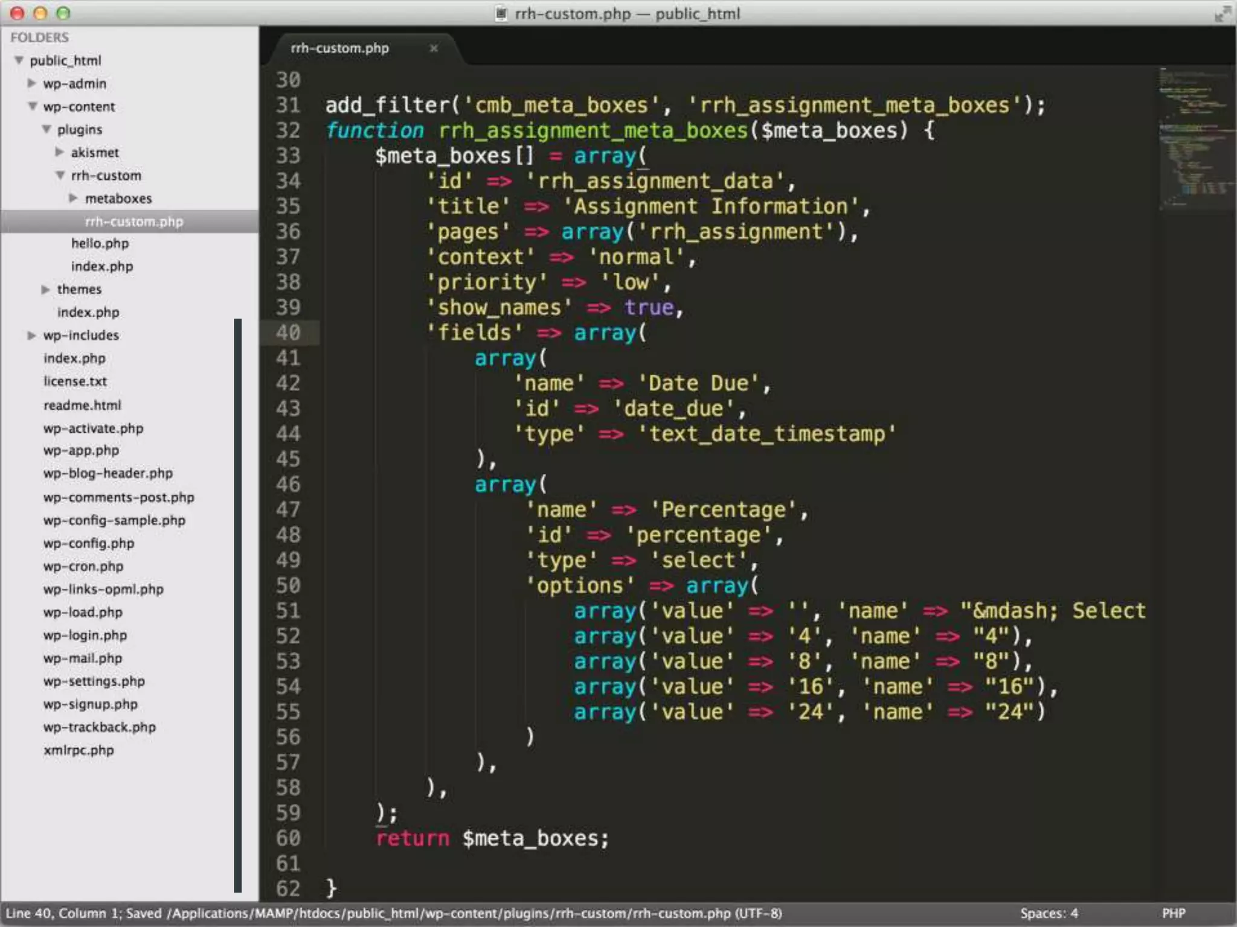Open hello.php in sidebar
The width and height of the screenshot is (1237, 927).
click(100, 243)
